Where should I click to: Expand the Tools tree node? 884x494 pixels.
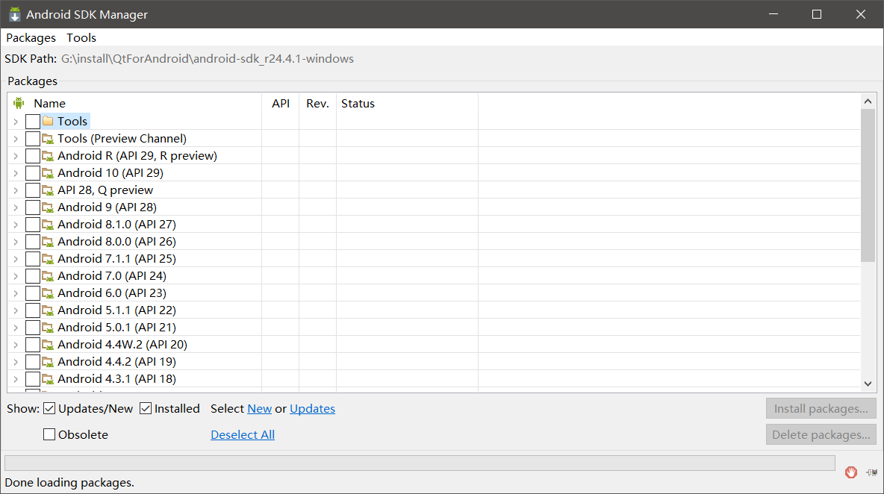point(16,121)
